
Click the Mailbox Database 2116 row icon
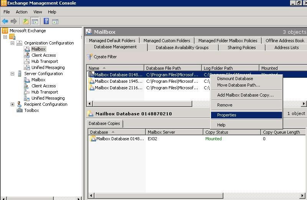91,88
